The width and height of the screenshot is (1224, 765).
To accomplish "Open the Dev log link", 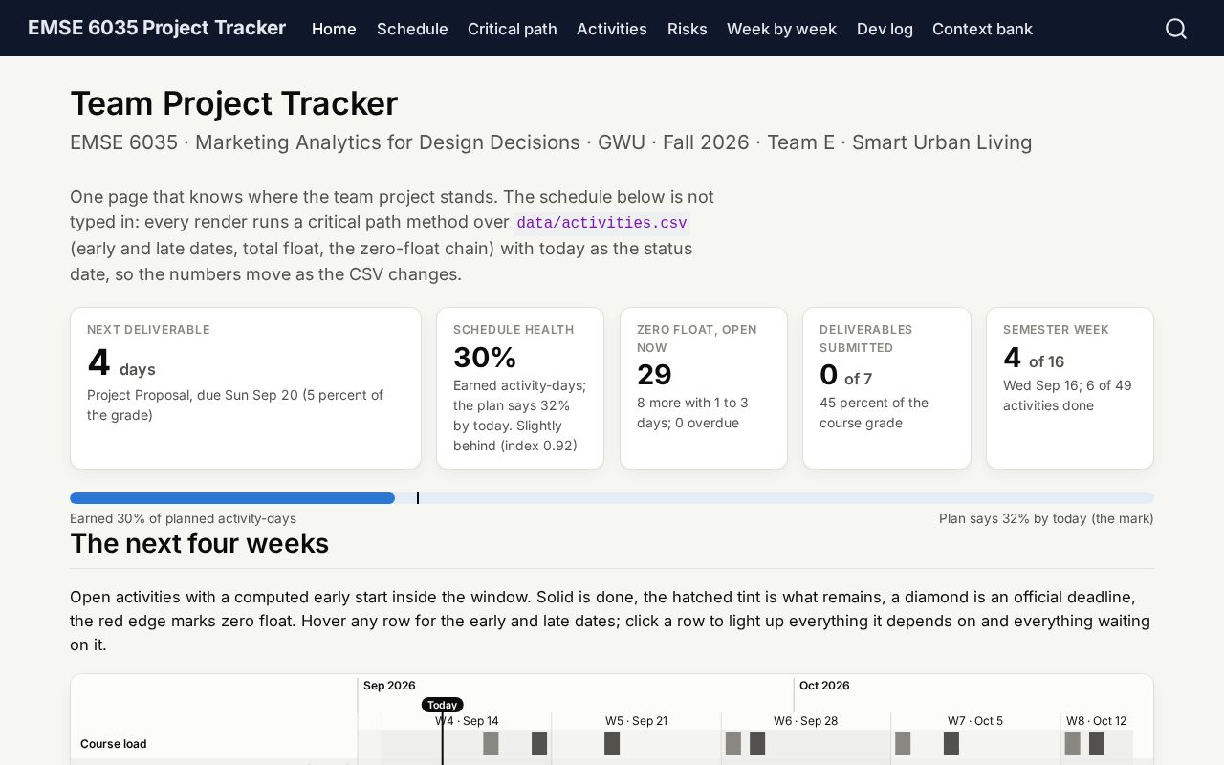I will coord(885,29).
